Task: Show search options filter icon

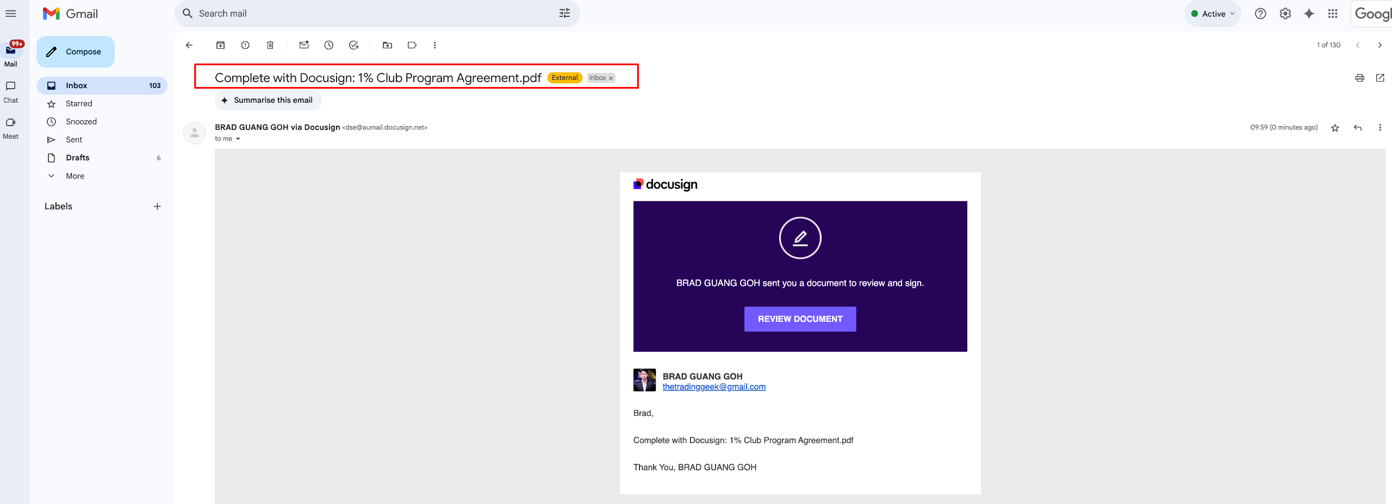Action: (x=565, y=14)
